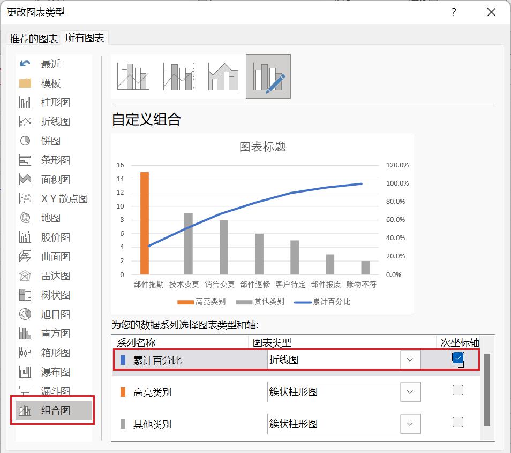The image size is (511, 453).
Task: Select the 累计百分比 series name
Action: pos(157,360)
